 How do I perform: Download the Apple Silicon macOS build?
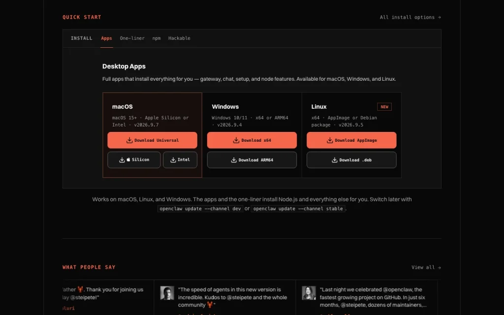(x=134, y=160)
